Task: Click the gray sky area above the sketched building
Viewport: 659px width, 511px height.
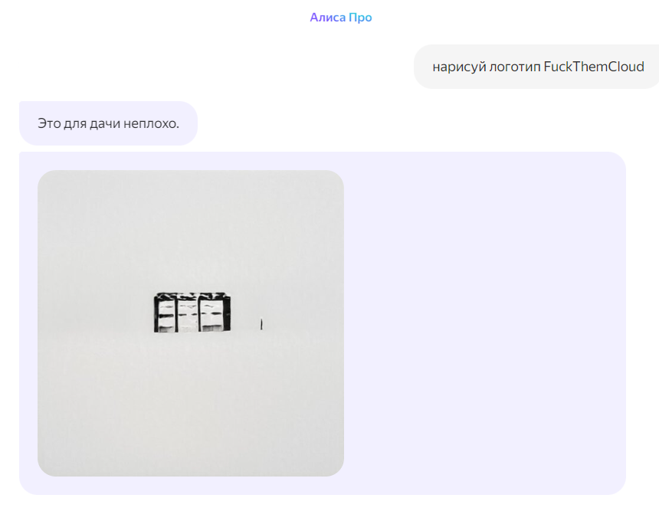Action: [191, 231]
